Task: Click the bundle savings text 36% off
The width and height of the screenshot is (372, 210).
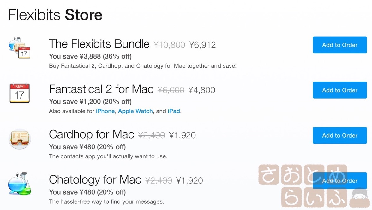Action: click(x=117, y=57)
